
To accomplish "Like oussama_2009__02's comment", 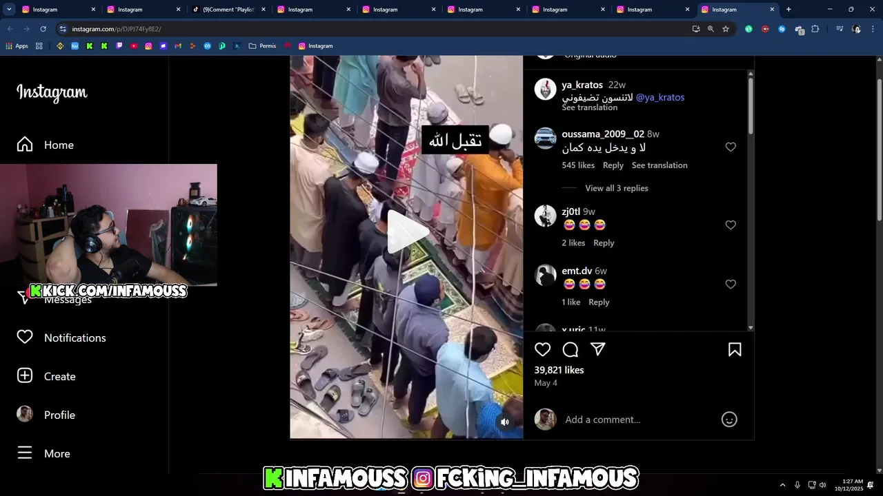I will click(x=731, y=147).
